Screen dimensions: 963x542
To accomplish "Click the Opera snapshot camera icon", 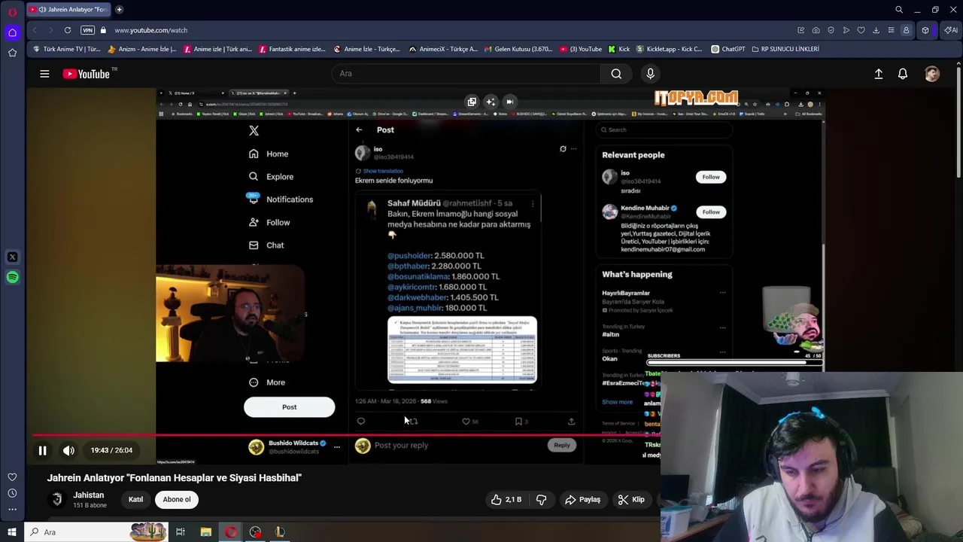I will click(x=816, y=30).
